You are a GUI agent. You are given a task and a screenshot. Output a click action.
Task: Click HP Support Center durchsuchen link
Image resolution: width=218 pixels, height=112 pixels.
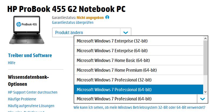tap(33, 92)
